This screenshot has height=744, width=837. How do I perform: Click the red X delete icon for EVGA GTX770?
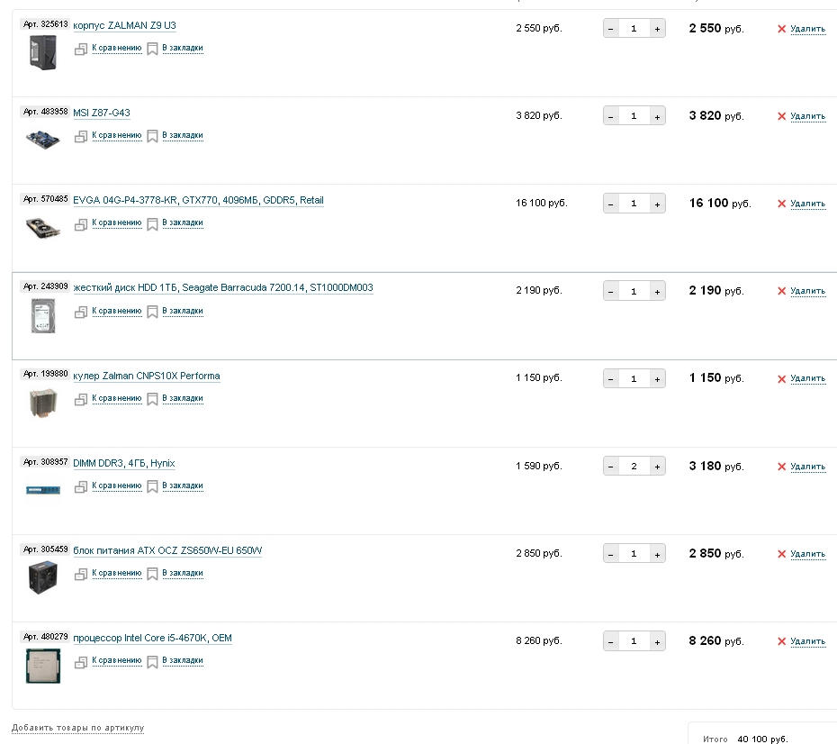[781, 204]
